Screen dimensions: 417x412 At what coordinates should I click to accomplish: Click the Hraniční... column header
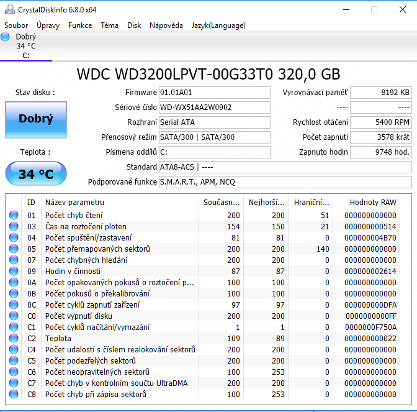[x=312, y=203]
